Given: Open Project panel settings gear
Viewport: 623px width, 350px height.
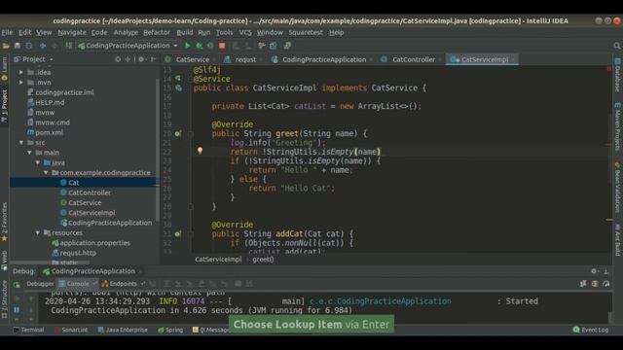Looking at the screenshot, I should 141,59.
